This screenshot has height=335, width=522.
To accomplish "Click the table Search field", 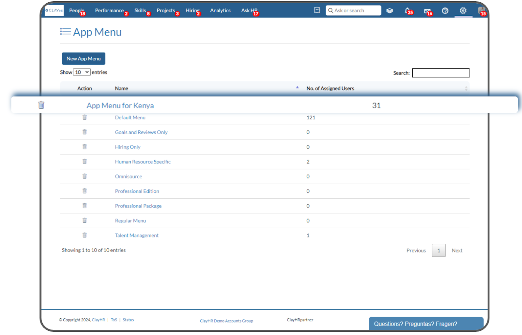I will [x=441, y=73].
